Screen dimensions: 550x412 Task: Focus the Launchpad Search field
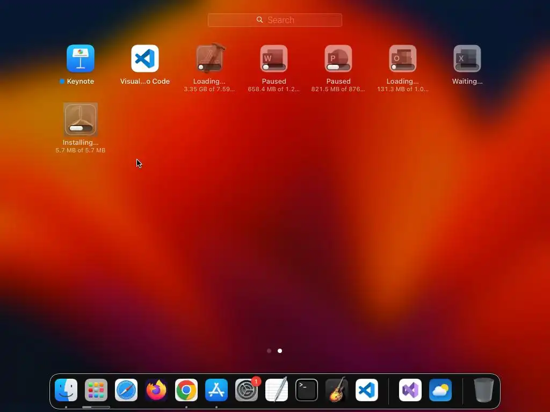point(274,20)
